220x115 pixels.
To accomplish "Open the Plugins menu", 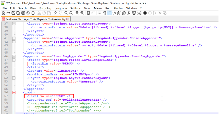I will pyautogui.click(x=118, y=8).
